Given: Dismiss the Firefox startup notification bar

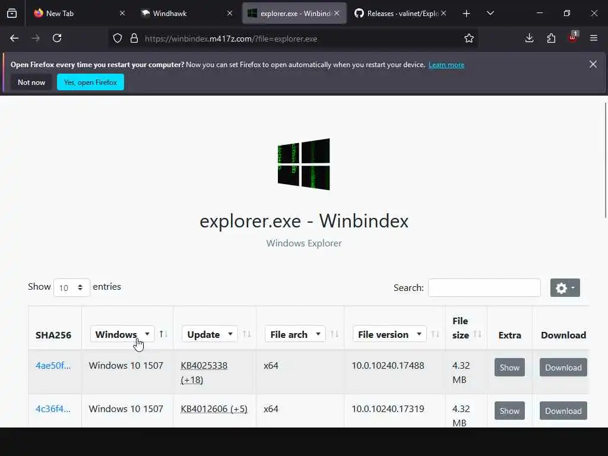Looking at the screenshot, I should (593, 64).
